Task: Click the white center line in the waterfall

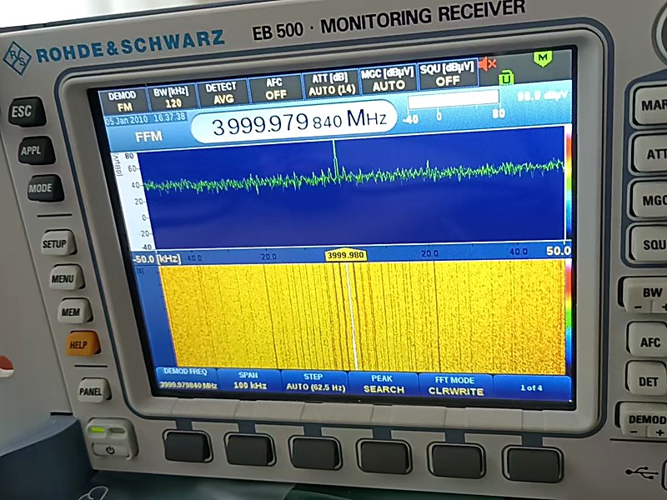Action: click(x=352, y=317)
